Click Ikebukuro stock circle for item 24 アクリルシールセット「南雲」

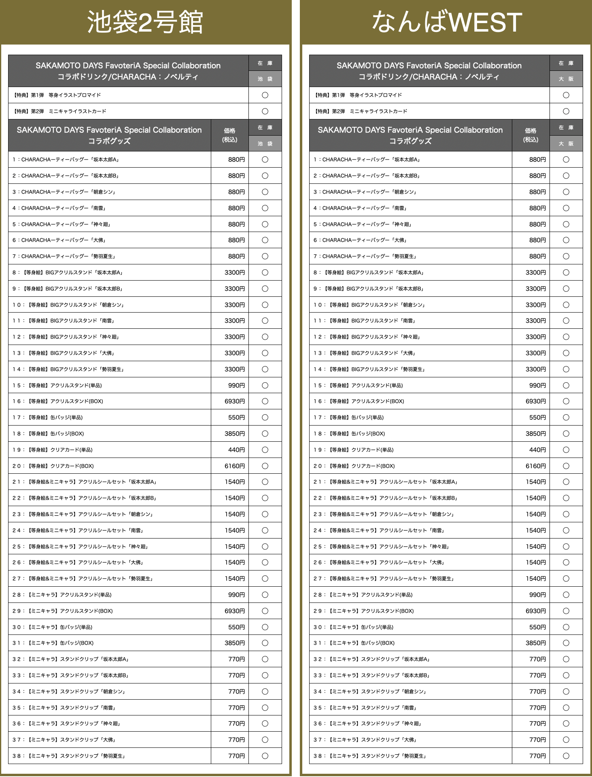(x=265, y=530)
